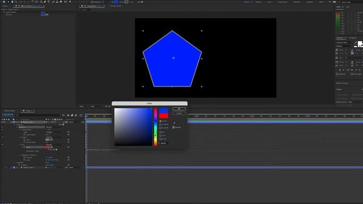Click the Frame Blending timeline header icon
This screenshot has height=204, width=363.
72,115
